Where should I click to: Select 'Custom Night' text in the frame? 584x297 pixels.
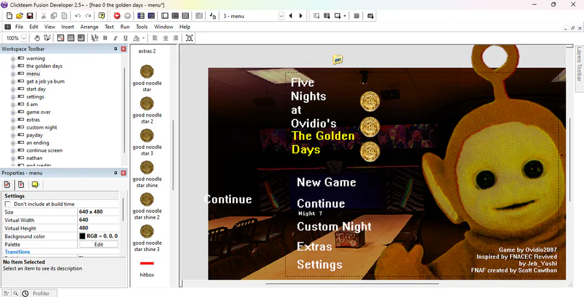click(334, 226)
